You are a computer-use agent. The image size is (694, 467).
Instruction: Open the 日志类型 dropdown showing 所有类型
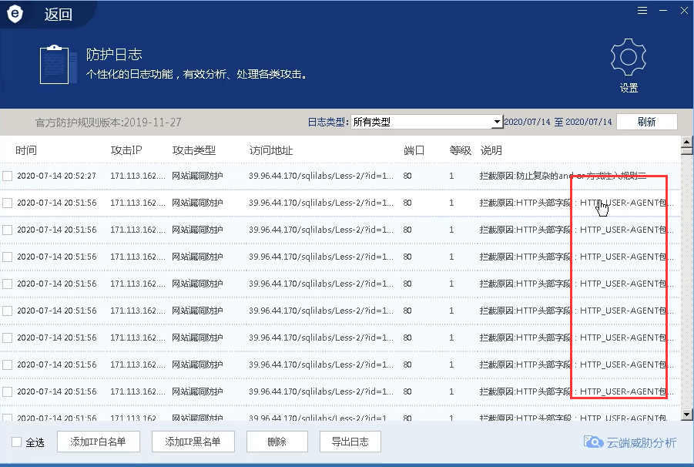click(427, 122)
